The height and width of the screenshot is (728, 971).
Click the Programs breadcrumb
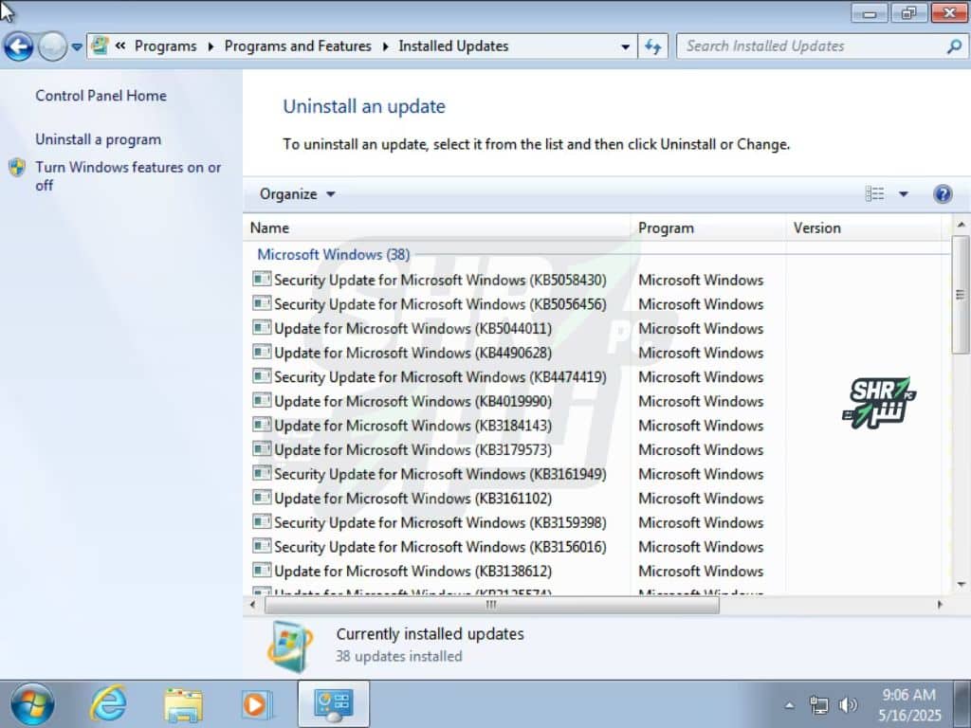165,46
